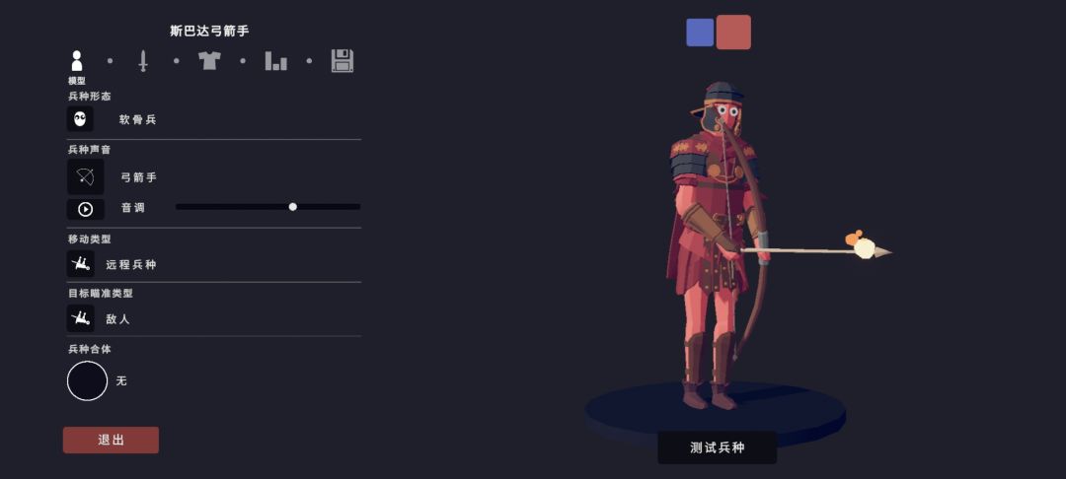Select the blue team color swatch
The image size is (1066, 479).
(700, 32)
